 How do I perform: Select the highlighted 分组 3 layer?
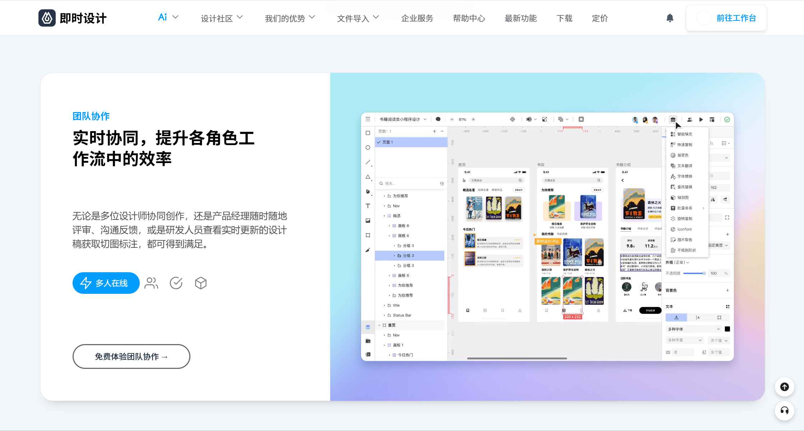coord(410,256)
